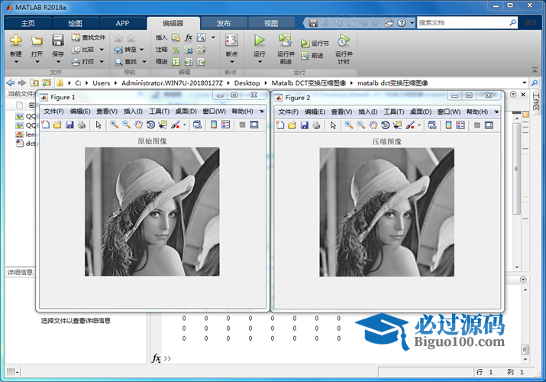
Task: Toggle Figure 2 pan hand tool
Action: coord(373,125)
